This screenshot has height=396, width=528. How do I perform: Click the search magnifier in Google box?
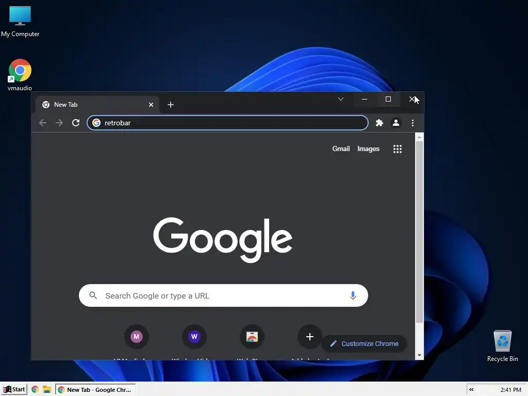click(x=93, y=295)
